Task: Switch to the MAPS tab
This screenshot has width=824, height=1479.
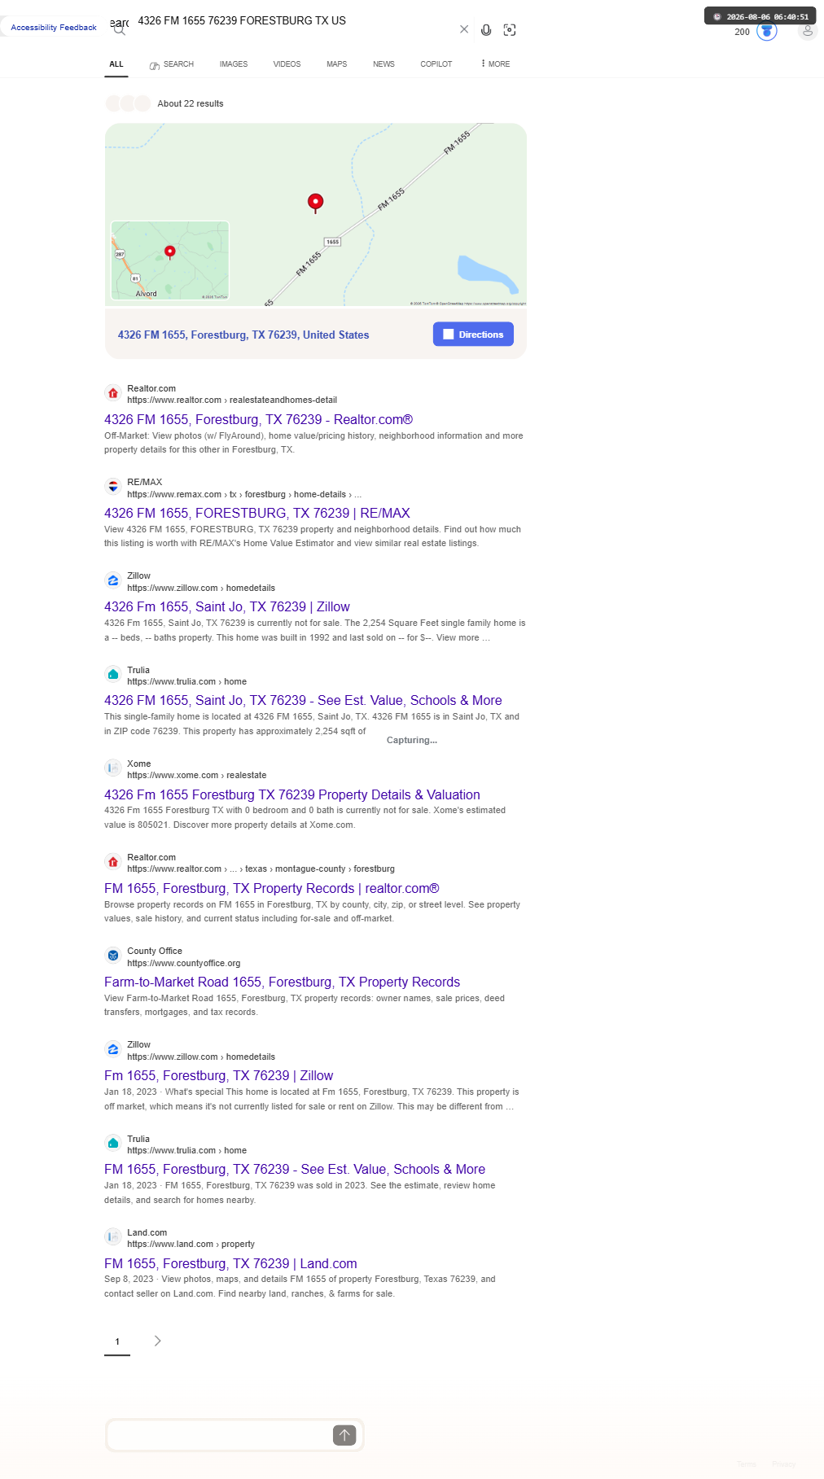Action: pyautogui.click(x=337, y=64)
